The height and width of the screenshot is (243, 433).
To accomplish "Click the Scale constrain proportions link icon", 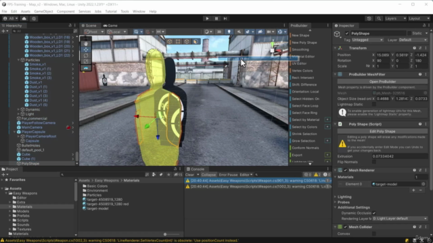I will pos(367,66).
